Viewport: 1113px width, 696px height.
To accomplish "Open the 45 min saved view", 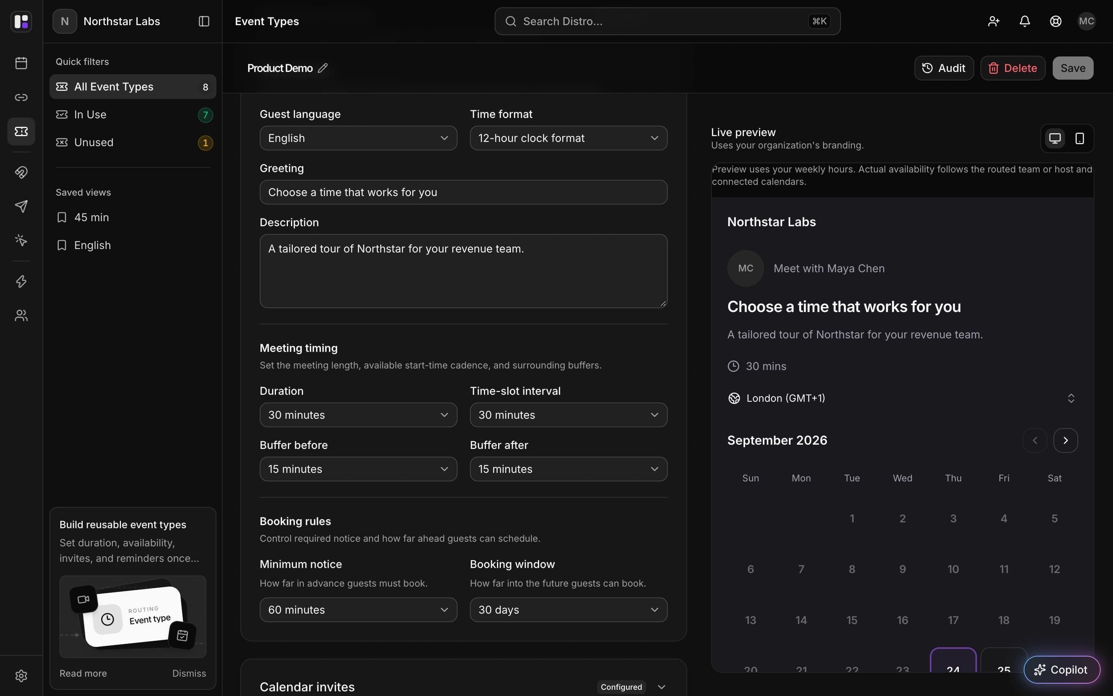I will [133, 217].
